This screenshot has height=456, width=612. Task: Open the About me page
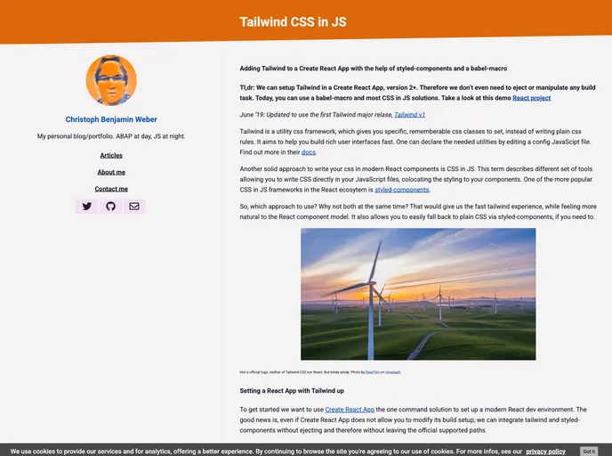click(x=111, y=172)
